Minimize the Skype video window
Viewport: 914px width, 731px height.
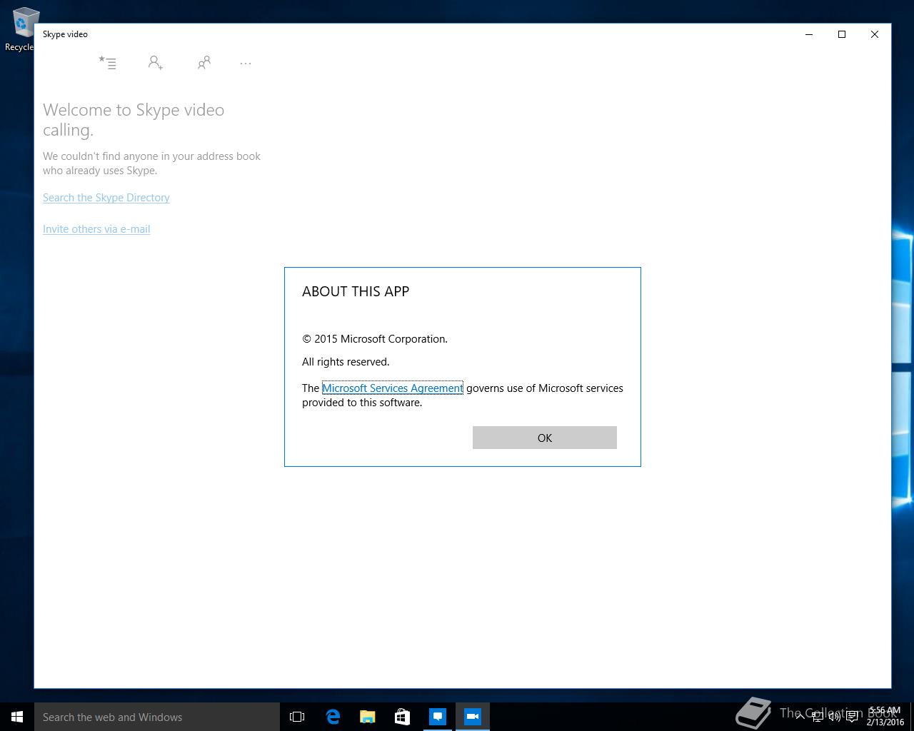[x=809, y=34]
